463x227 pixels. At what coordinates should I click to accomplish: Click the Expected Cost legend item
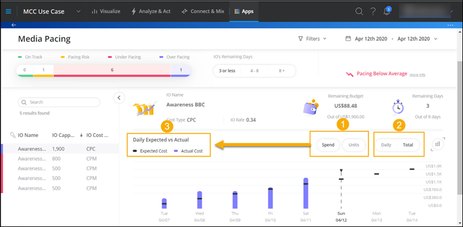coord(150,151)
